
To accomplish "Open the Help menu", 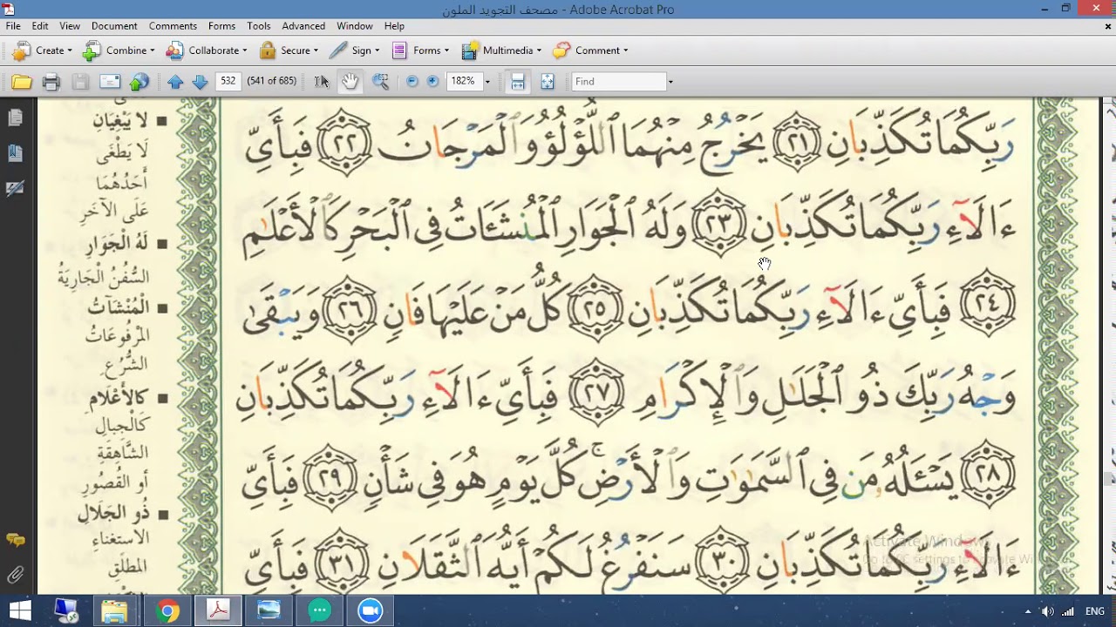I will click(x=394, y=26).
